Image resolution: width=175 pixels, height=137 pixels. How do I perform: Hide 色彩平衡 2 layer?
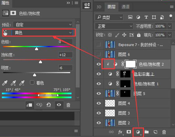pyautogui.click(x=99, y=74)
